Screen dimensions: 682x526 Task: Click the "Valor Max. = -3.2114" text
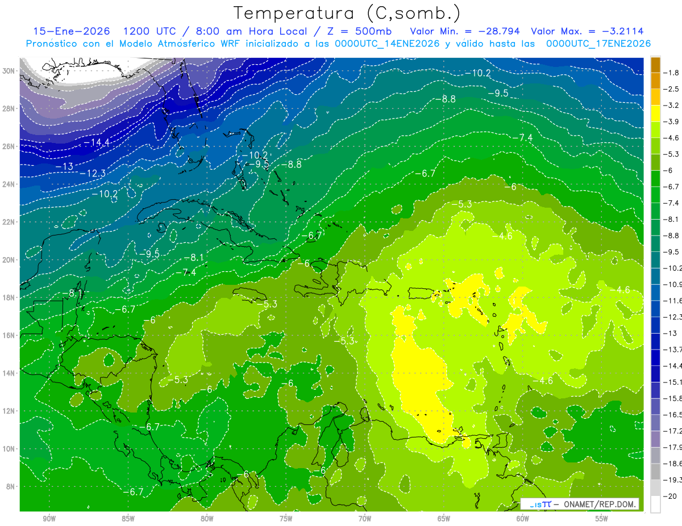587,31
